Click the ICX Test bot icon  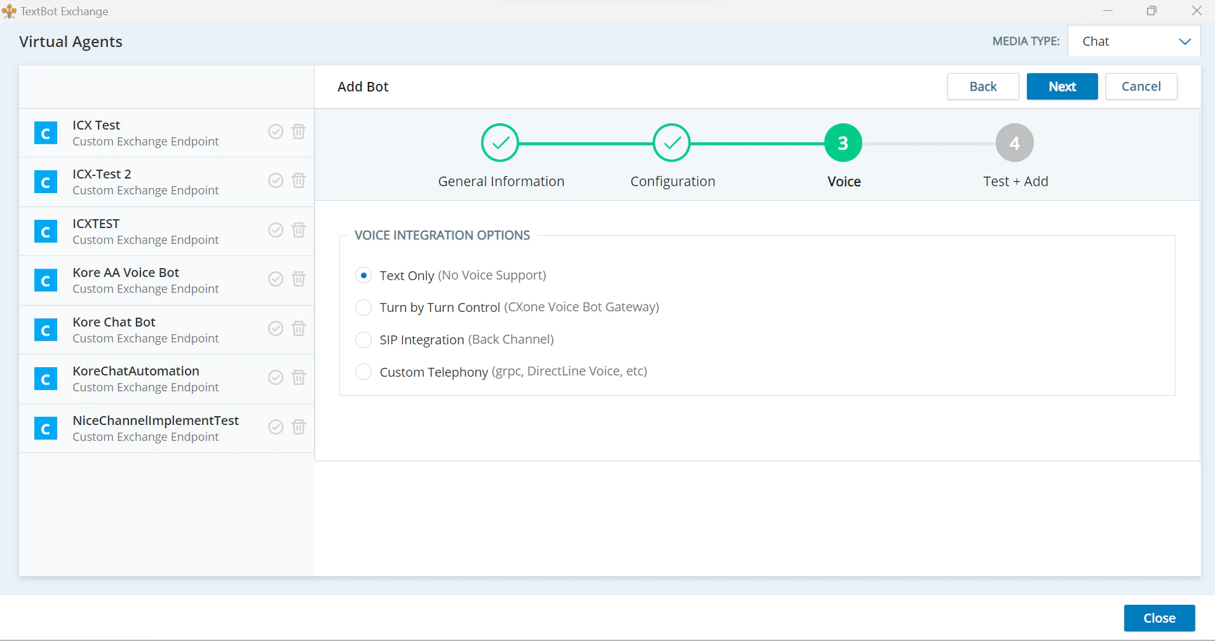coord(45,133)
